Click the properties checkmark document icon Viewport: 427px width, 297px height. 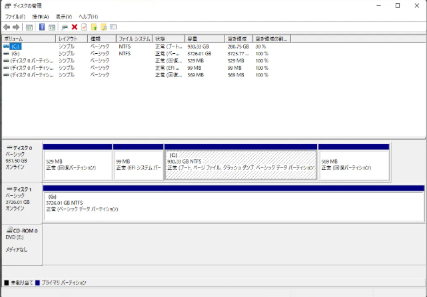[x=84, y=27]
